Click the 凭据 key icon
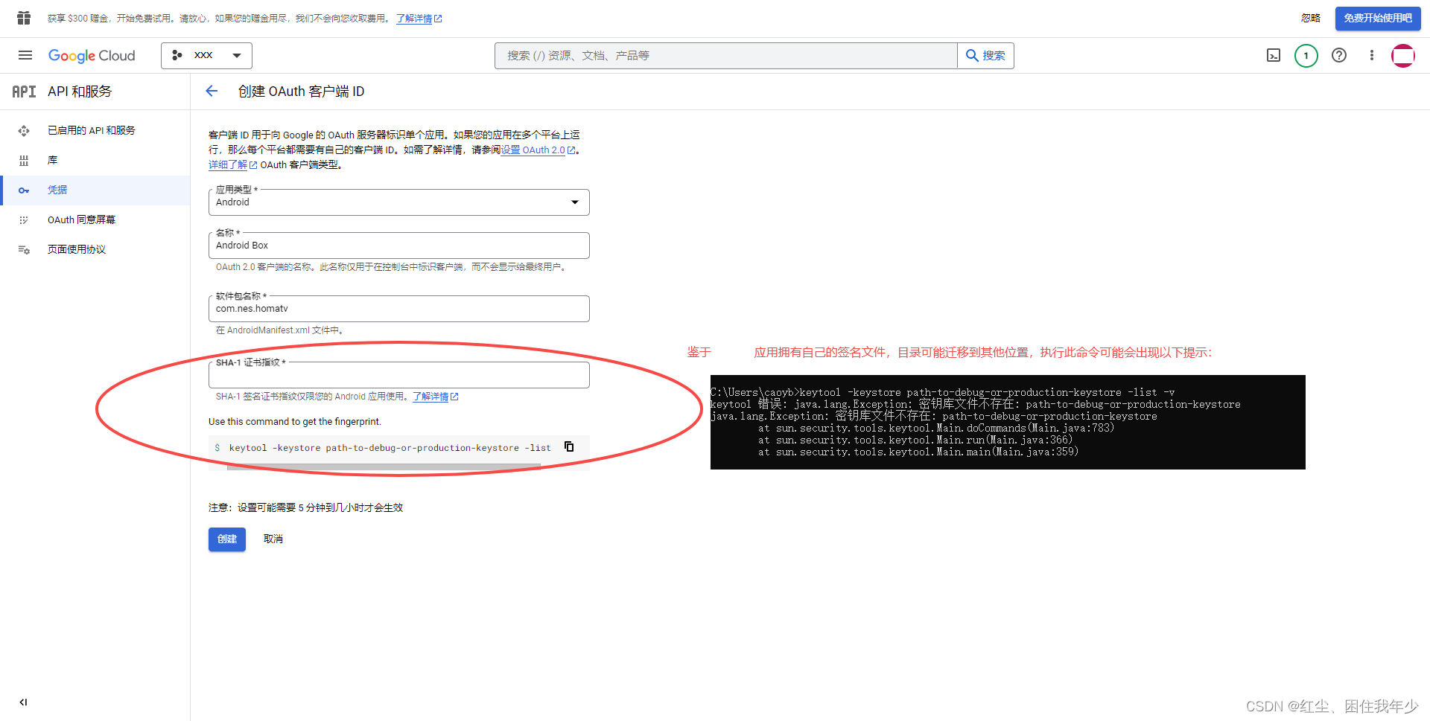The image size is (1430, 721). [24, 190]
